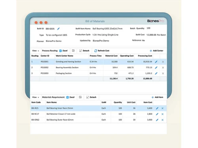Edit Ball Bearing Inner Race 25mm item
The image size is (198, 148).
pyautogui.click(x=157, y=108)
